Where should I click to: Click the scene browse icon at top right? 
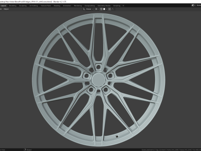coord(193,5)
